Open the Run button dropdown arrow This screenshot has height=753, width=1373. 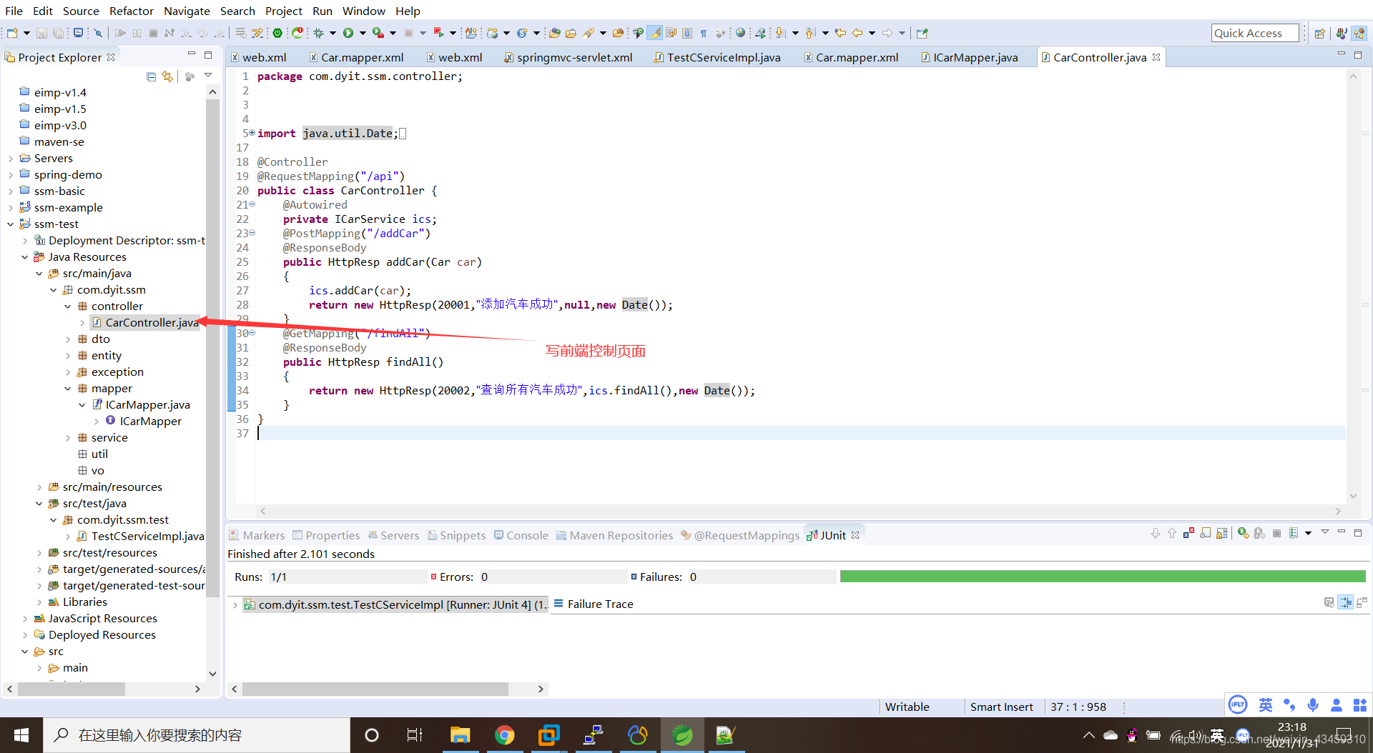point(363,33)
